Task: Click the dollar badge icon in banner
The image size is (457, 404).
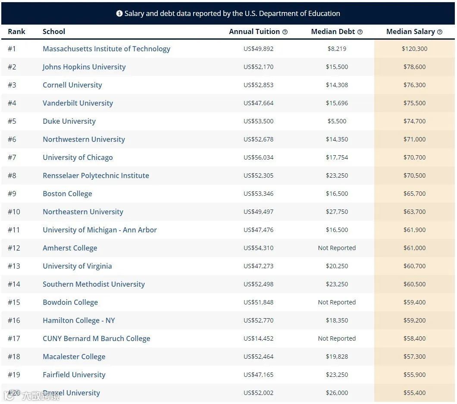Action: coord(119,13)
